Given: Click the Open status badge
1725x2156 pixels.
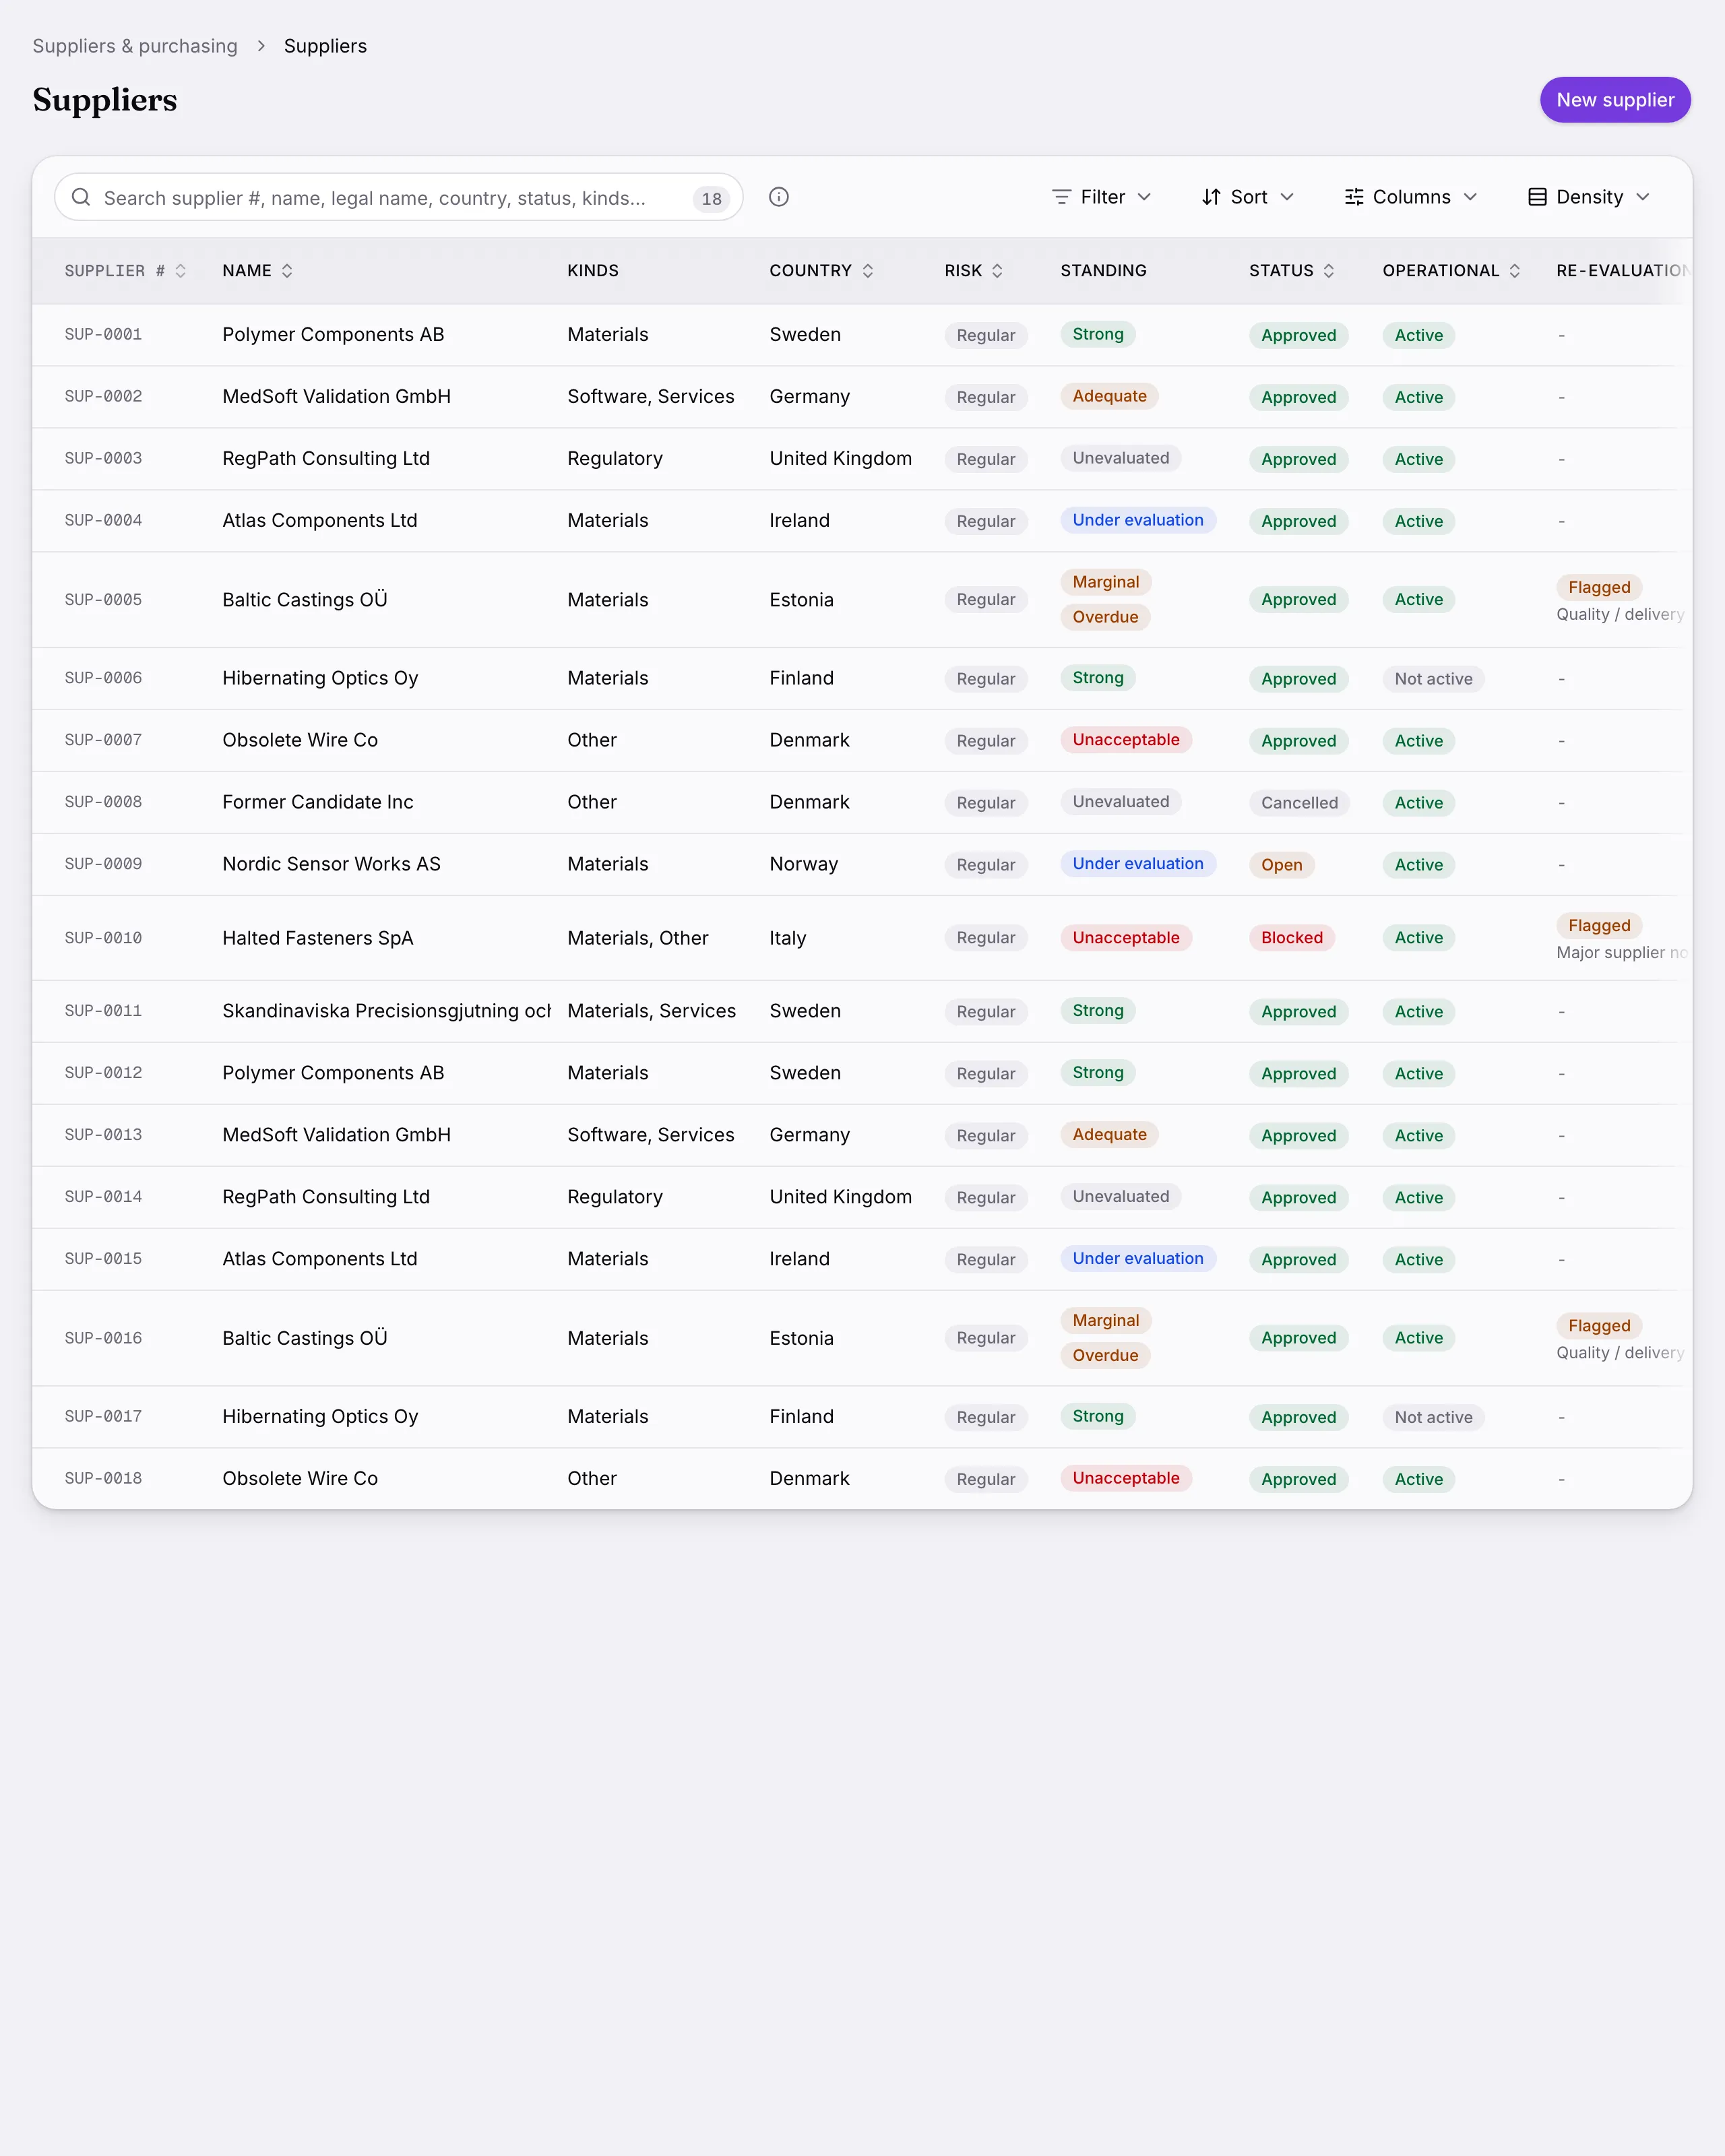Looking at the screenshot, I should [x=1281, y=865].
